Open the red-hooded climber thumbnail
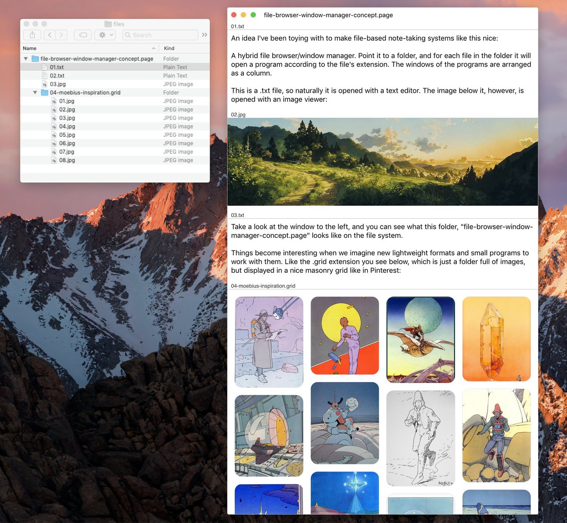Image resolution: width=567 pixels, height=523 pixels. (497, 436)
